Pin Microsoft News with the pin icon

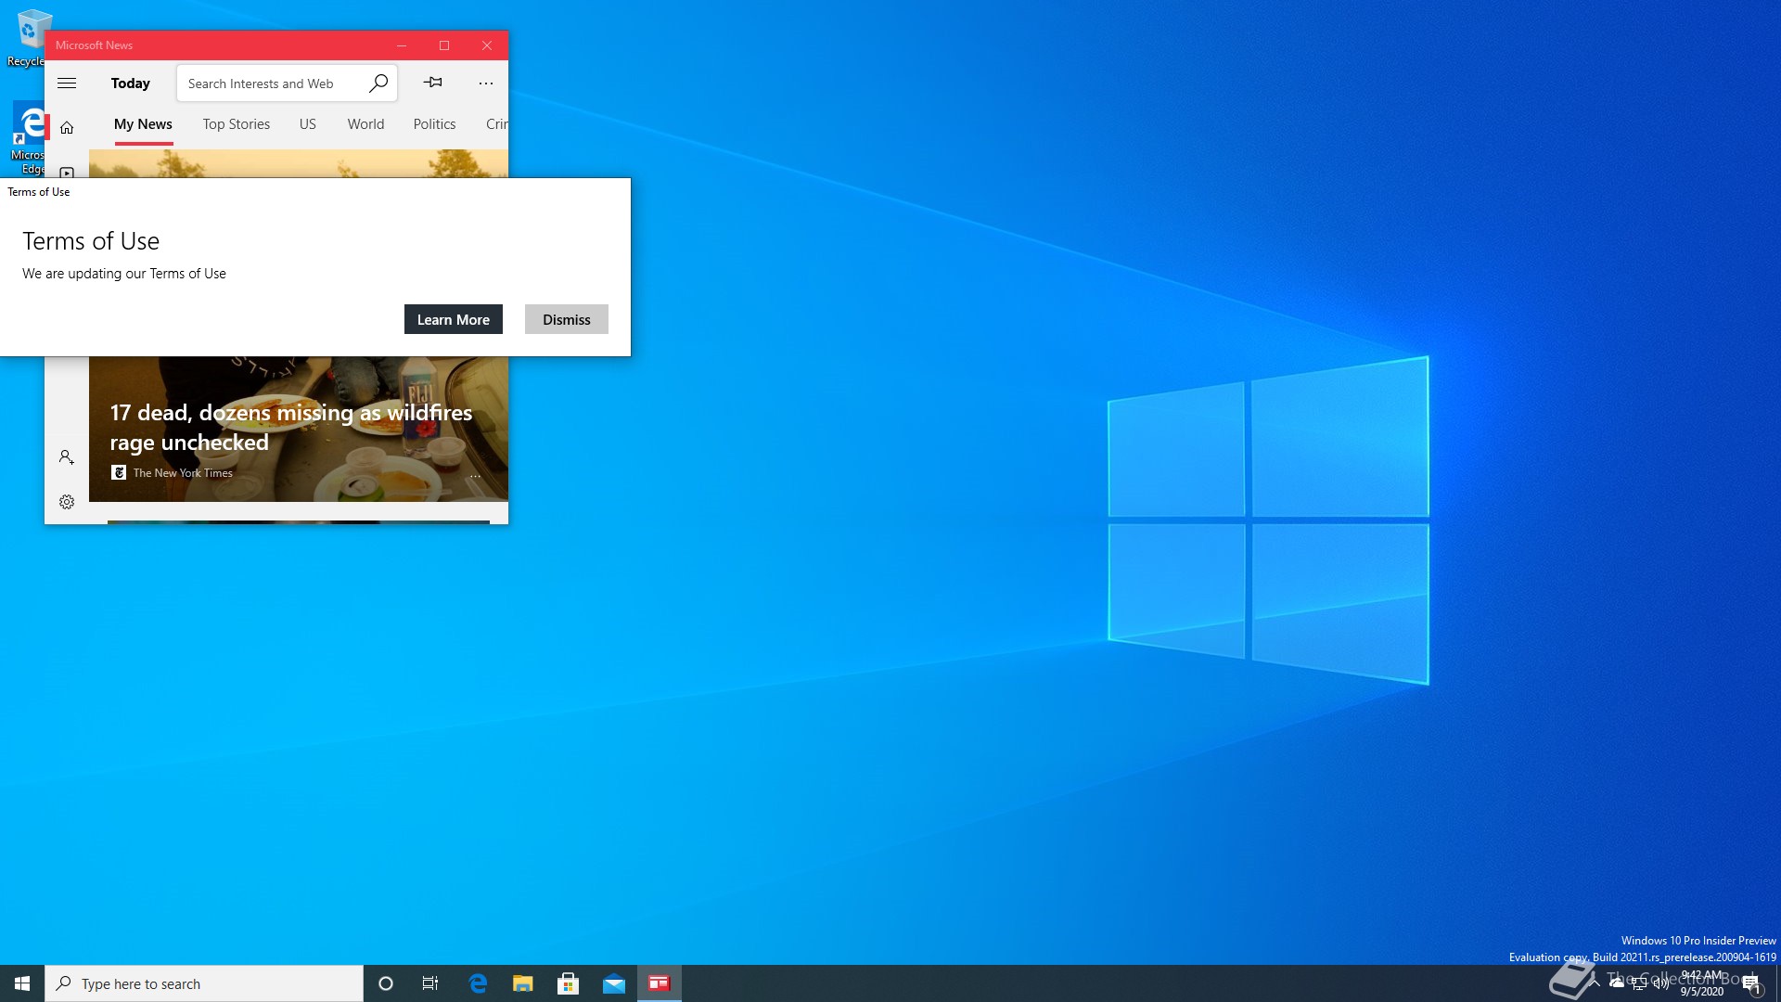(432, 83)
